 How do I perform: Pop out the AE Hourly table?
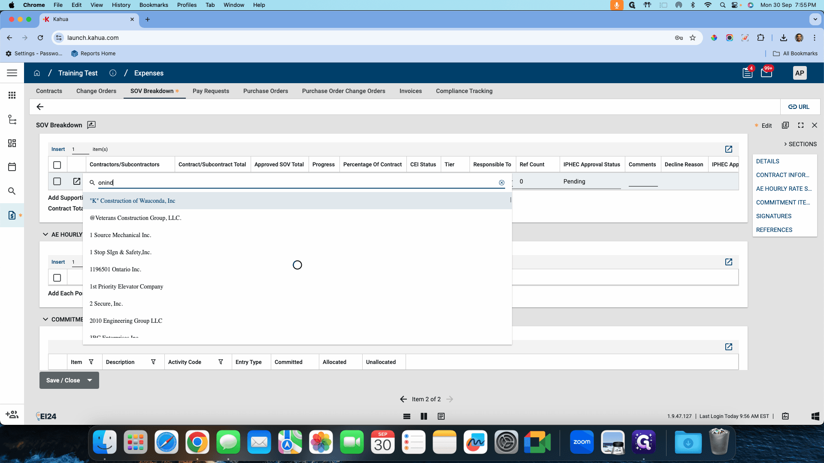click(x=729, y=262)
